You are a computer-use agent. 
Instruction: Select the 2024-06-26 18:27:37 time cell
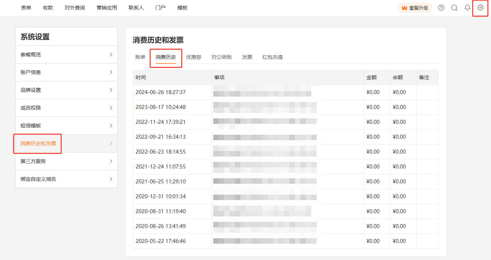click(172, 92)
